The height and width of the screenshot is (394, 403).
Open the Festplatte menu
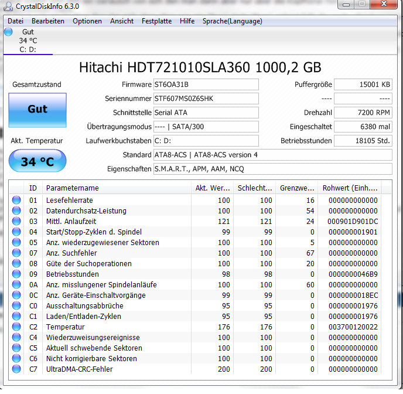pos(156,21)
